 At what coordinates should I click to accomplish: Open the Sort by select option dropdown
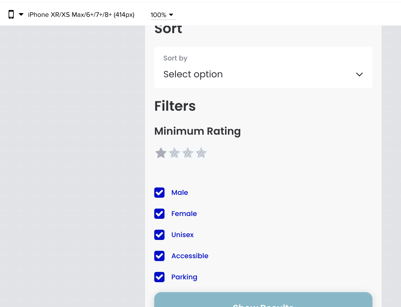(263, 67)
